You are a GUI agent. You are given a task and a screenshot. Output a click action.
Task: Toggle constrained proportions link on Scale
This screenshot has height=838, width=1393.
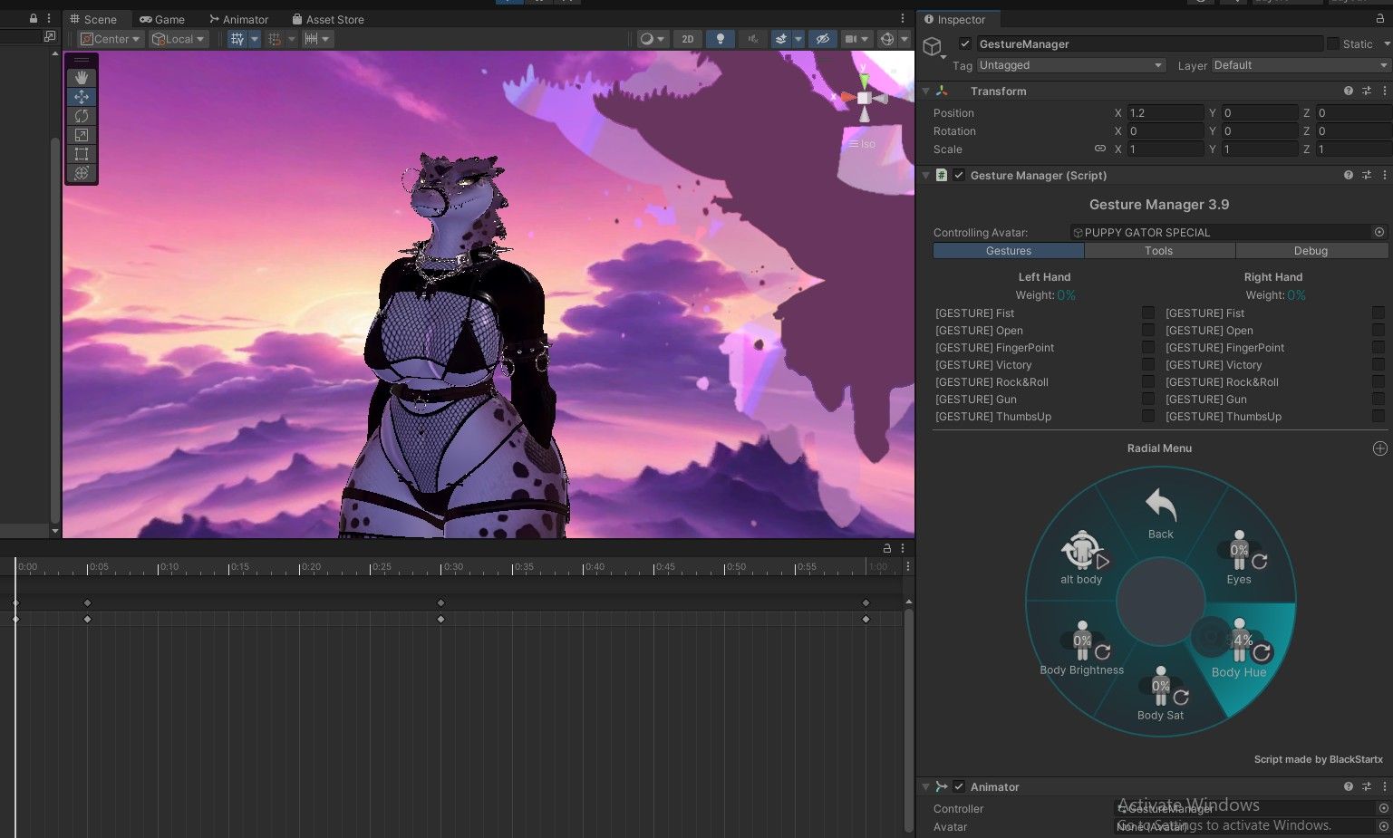[1099, 149]
